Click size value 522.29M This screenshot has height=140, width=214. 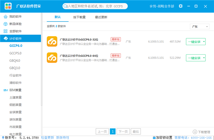pyautogui.click(x=175, y=58)
